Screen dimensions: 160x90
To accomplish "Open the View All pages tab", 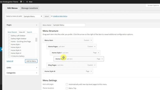I will point(22,32).
